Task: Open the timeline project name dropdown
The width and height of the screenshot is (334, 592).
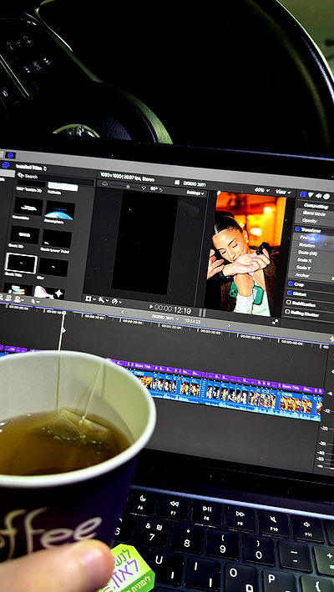Action: coord(165,317)
